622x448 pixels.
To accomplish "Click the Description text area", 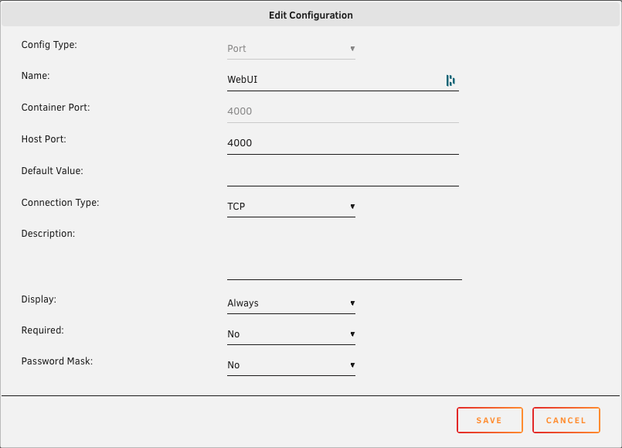I will [x=345, y=254].
